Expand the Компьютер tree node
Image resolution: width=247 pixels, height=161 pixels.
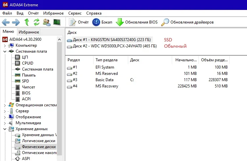[5, 45]
